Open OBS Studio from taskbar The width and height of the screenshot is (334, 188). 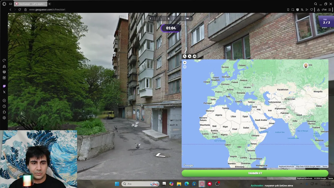(217, 184)
